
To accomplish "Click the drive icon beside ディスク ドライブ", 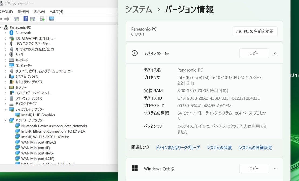I will pyautogui.click(x=11, y=104).
